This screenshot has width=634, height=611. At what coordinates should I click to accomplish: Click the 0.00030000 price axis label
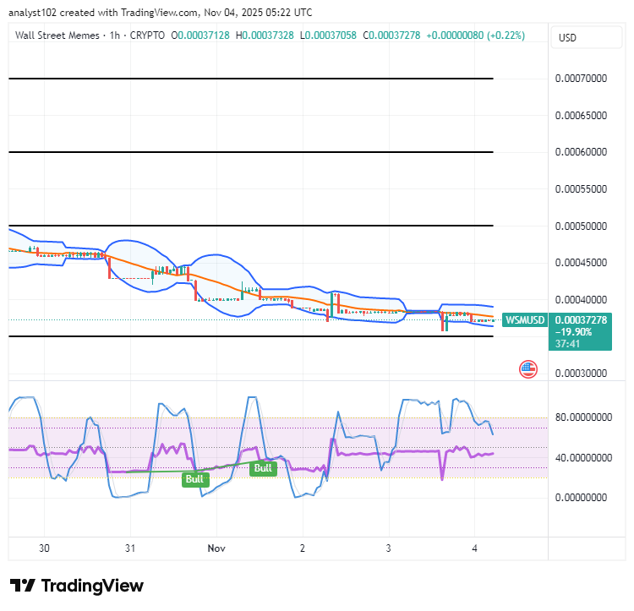pyautogui.click(x=581, y=374)
